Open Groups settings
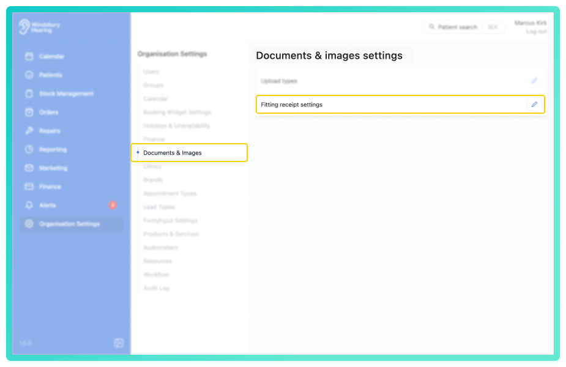The image size is (566, 367). [x=153, y=85]
